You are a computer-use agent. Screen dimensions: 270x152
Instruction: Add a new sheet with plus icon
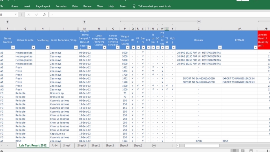154,146
